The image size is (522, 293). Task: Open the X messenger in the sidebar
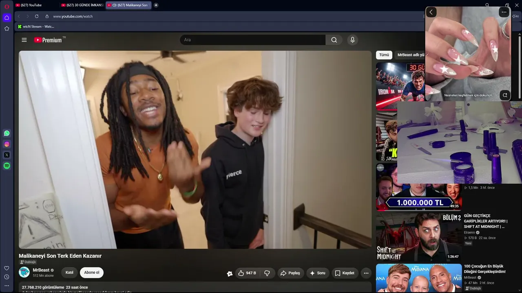point(7,155)
